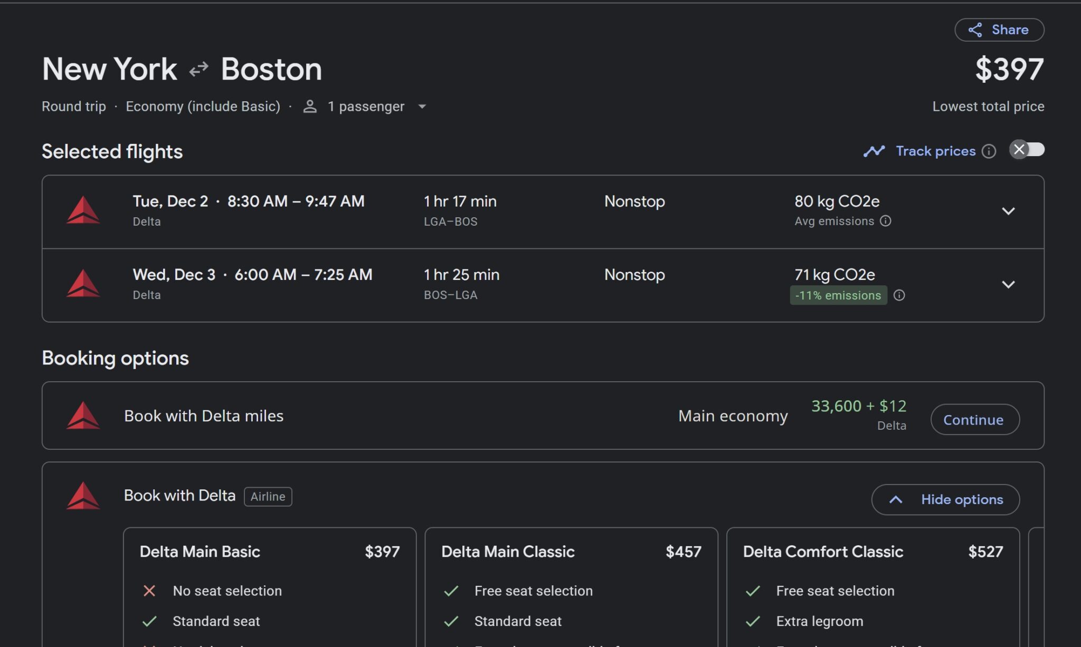Click Avg emissions info icon
Image resolution: width=1081 pixels, height=647 pixels.
(886, 221)
